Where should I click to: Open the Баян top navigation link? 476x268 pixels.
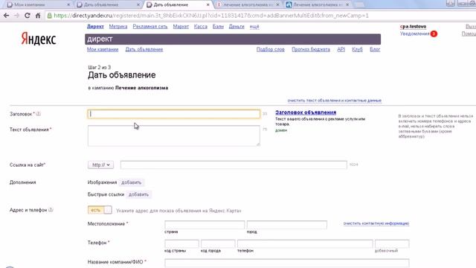(218, 27)
